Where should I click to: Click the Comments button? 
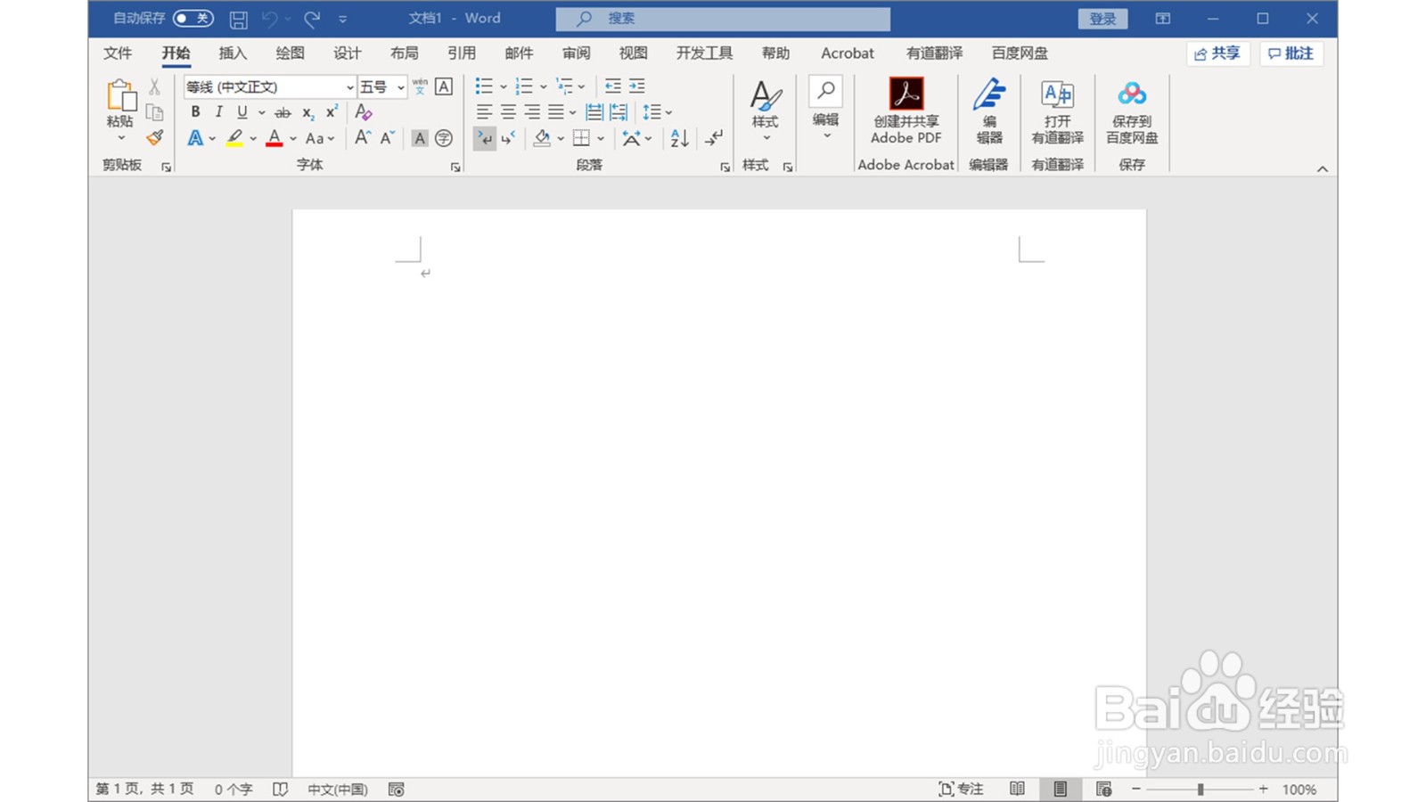pos(1291,53)
